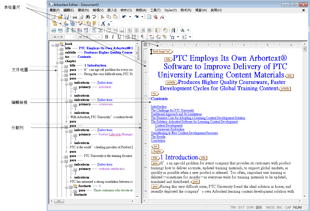Toggle Italic formatting button
Image resolution: width=310 pixels, height=211 pixels.
[x=113, y=37]
